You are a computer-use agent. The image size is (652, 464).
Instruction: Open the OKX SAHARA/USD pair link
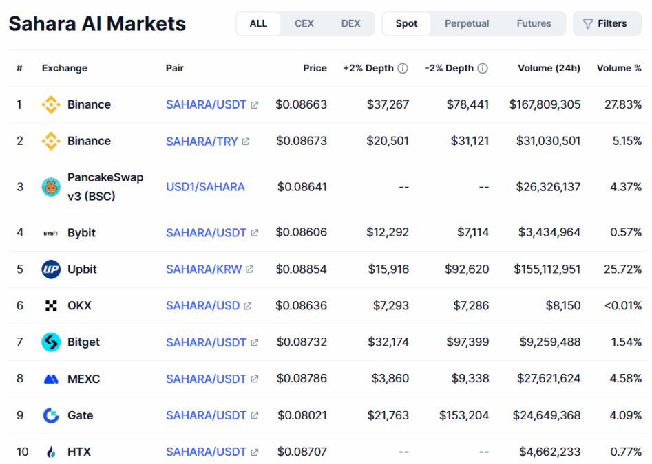point(203,306)
